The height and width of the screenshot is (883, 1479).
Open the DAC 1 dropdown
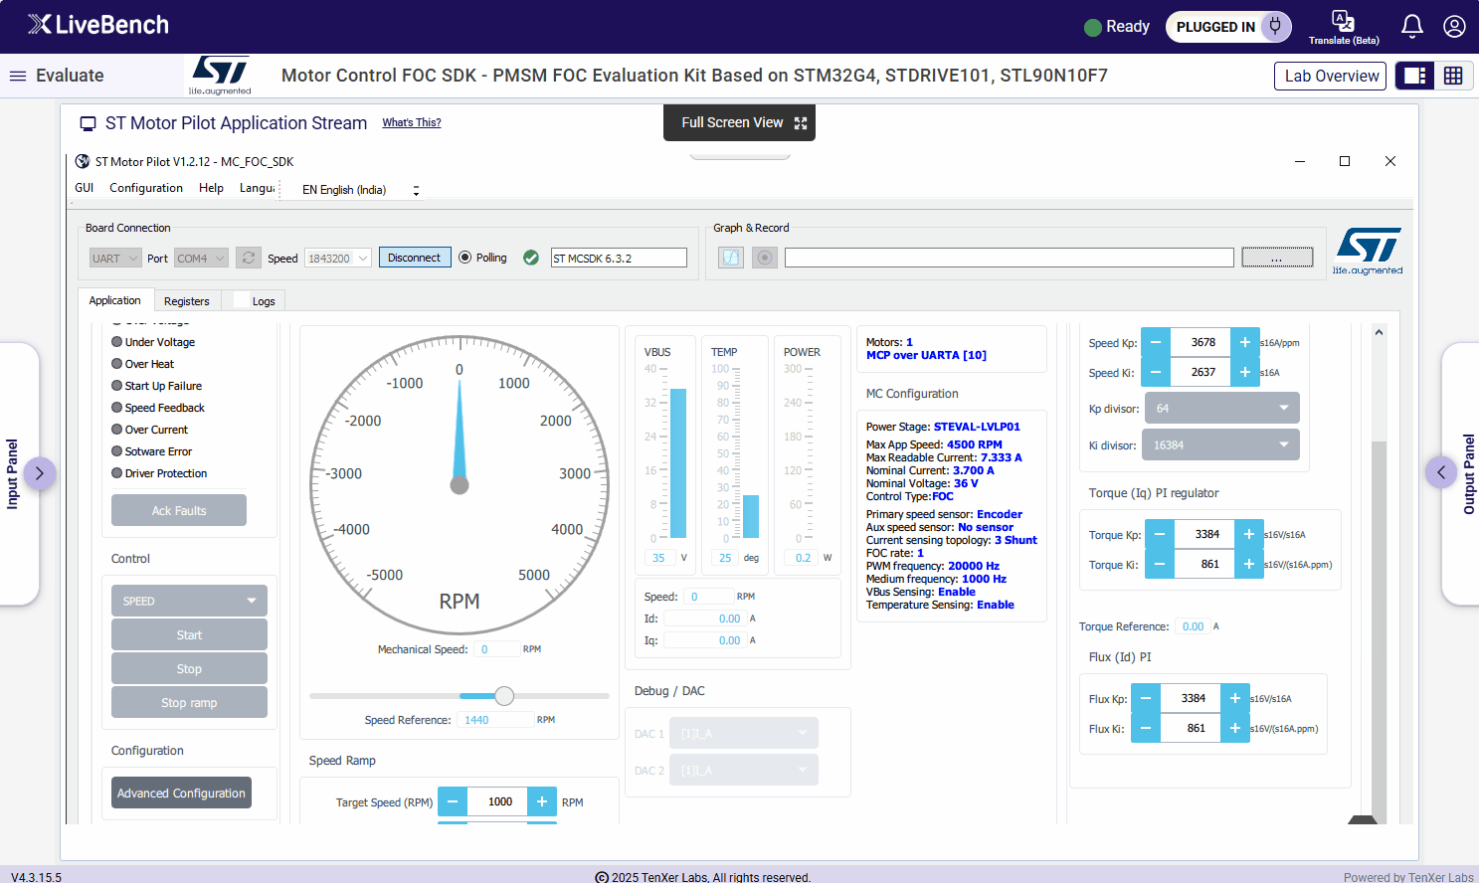coord(744,733)
